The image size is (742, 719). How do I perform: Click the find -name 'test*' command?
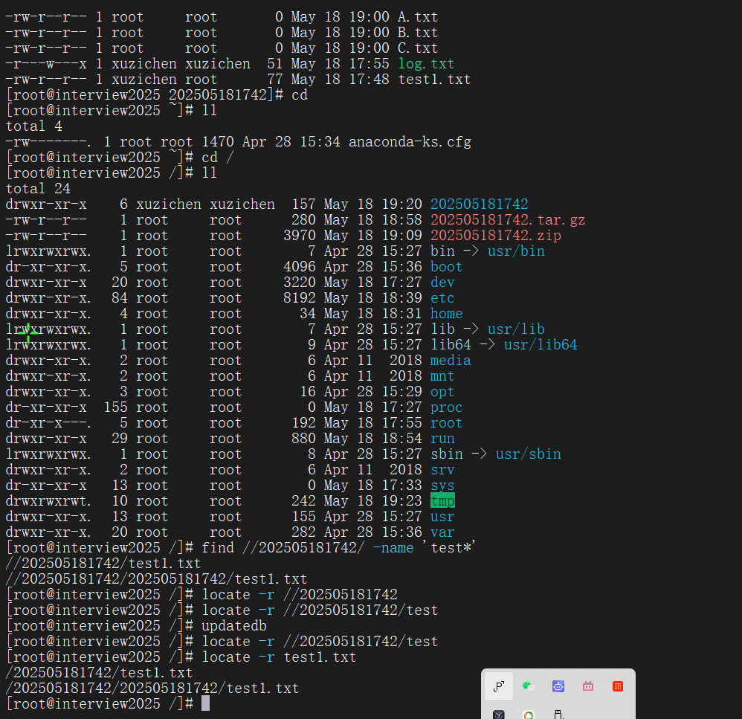tap(339, 548)
